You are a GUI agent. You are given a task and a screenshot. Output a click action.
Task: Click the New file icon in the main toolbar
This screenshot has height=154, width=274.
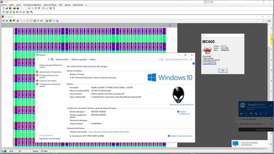coord(3,8)
